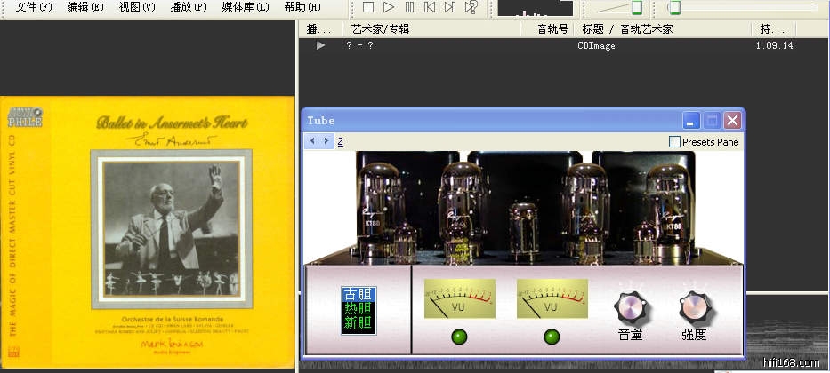Click the Stop playback button
This screenshot has width=830, height=373.
(368, 7)
